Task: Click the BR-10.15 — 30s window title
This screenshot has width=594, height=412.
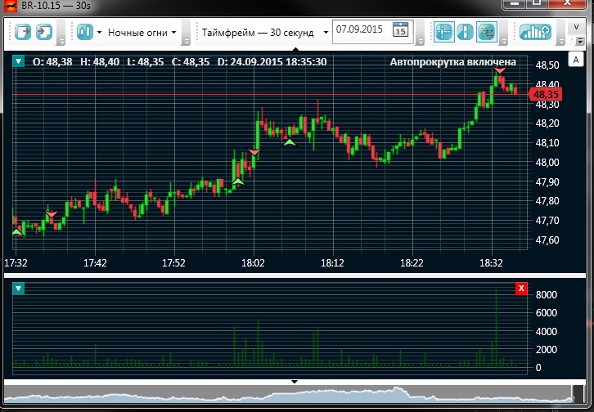Action: 56,6
